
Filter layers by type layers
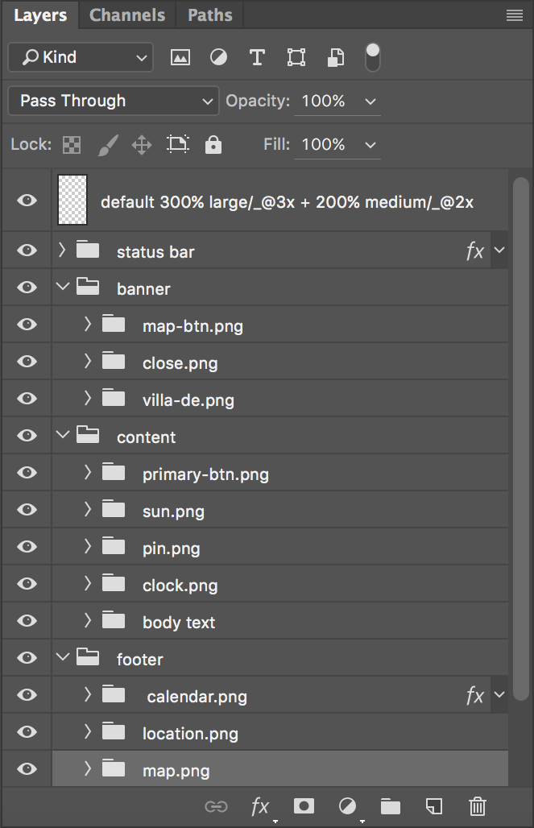click(257, 57)
